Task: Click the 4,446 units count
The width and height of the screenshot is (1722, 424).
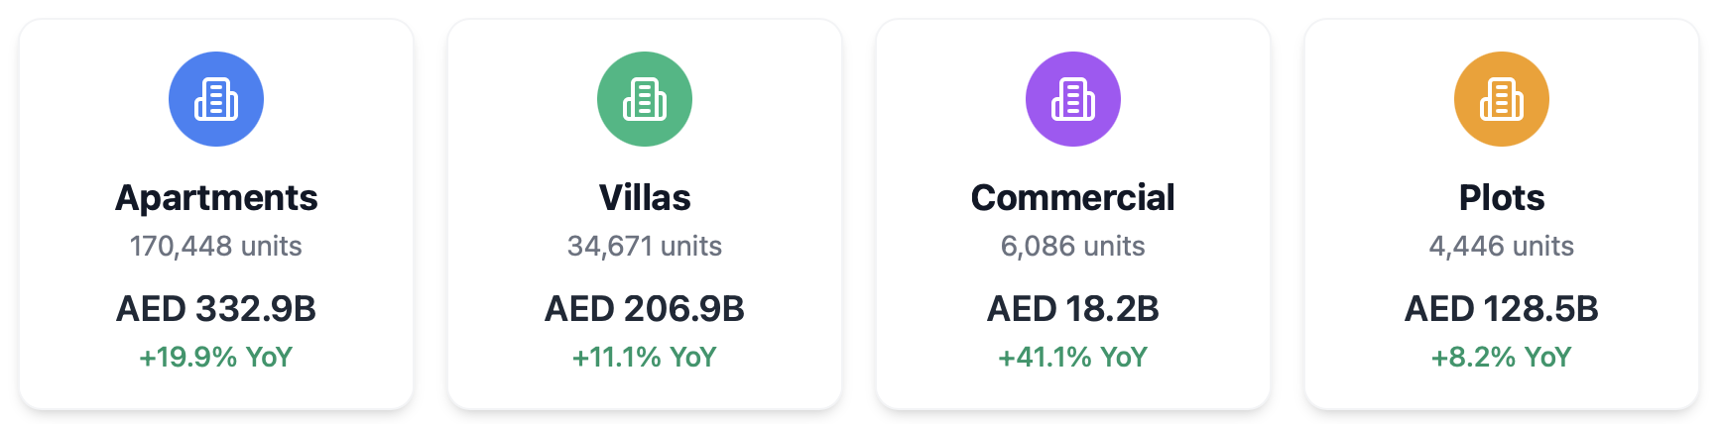Action: [x=1502, y=246]
